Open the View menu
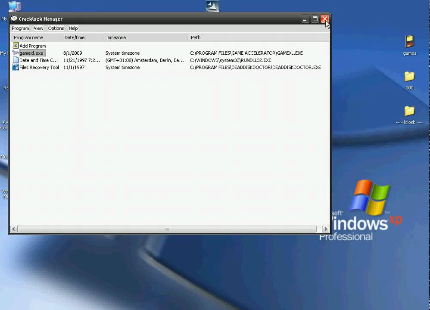430x310 pixels. click(38, 28)
